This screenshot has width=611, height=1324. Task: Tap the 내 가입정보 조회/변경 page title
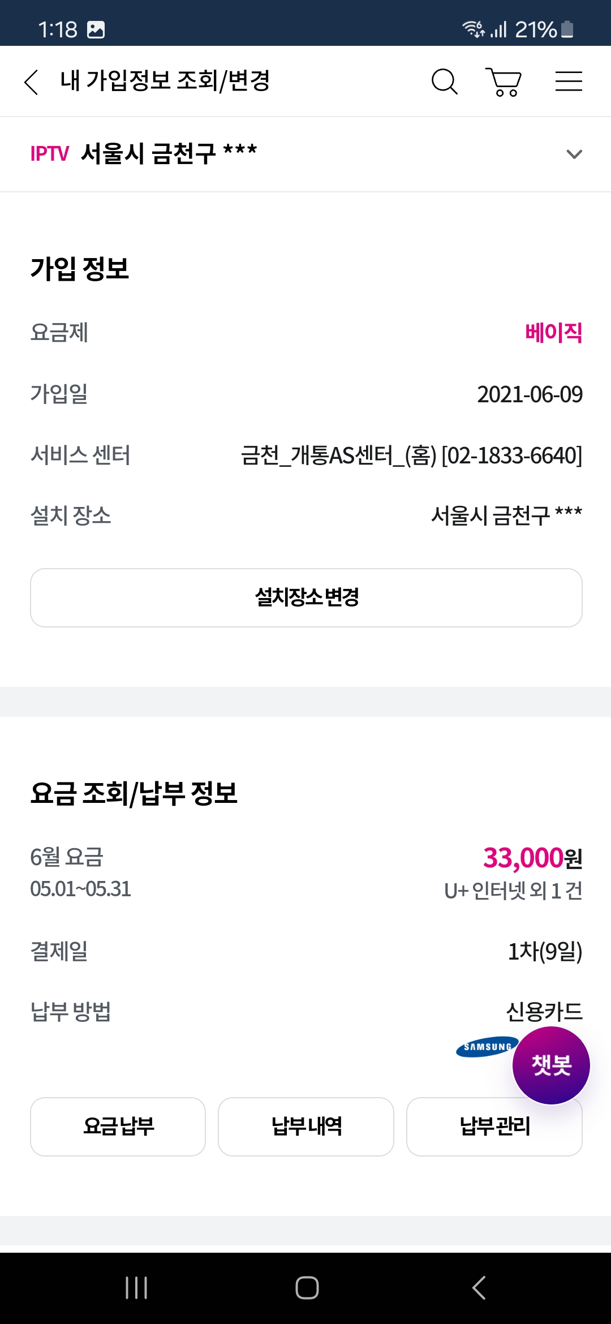[165, 81]
